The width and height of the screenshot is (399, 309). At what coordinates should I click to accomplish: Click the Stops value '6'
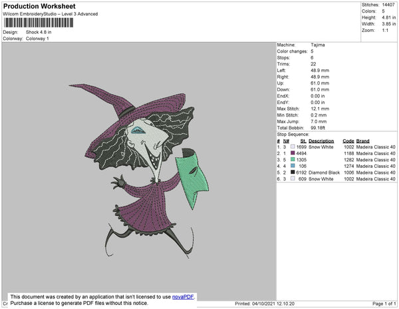coord(312,57)
